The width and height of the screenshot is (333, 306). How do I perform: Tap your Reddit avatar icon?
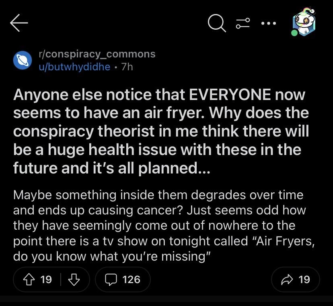[304, 23]
